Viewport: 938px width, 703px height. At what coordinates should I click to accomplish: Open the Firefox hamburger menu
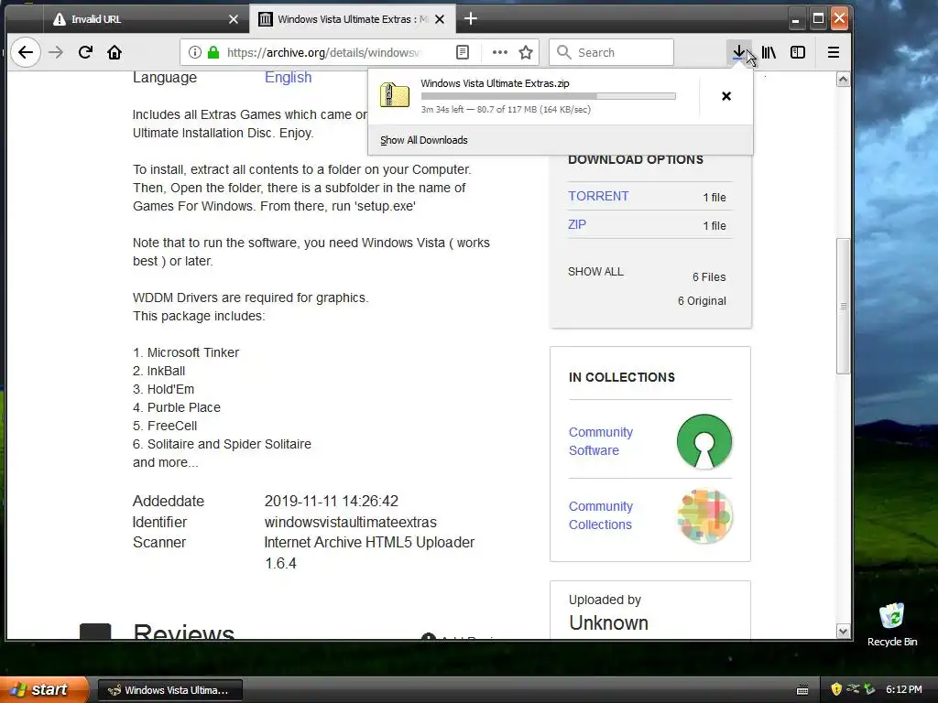coord(834,52)
